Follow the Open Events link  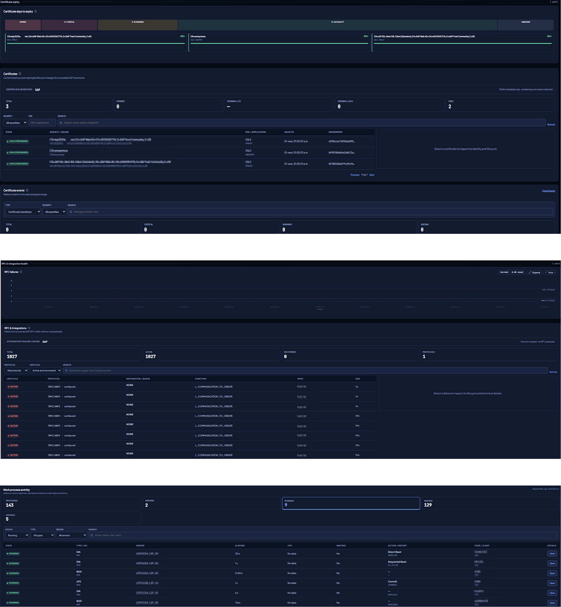pyautogui.click(x=548, y=191)
